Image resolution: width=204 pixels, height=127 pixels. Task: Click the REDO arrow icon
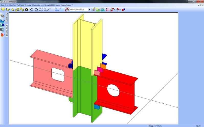point(36,9)
